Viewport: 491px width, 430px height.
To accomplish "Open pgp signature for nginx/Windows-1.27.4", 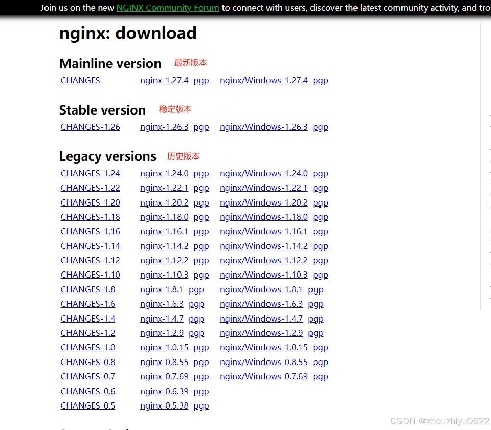I will (321, 81).
